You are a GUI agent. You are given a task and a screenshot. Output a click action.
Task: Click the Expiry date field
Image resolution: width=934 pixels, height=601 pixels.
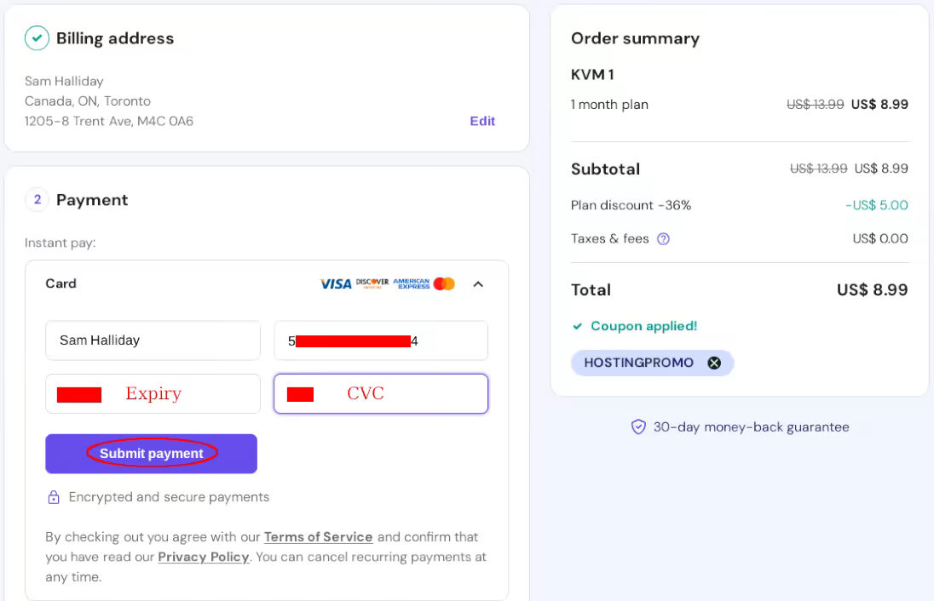[153, 394]
